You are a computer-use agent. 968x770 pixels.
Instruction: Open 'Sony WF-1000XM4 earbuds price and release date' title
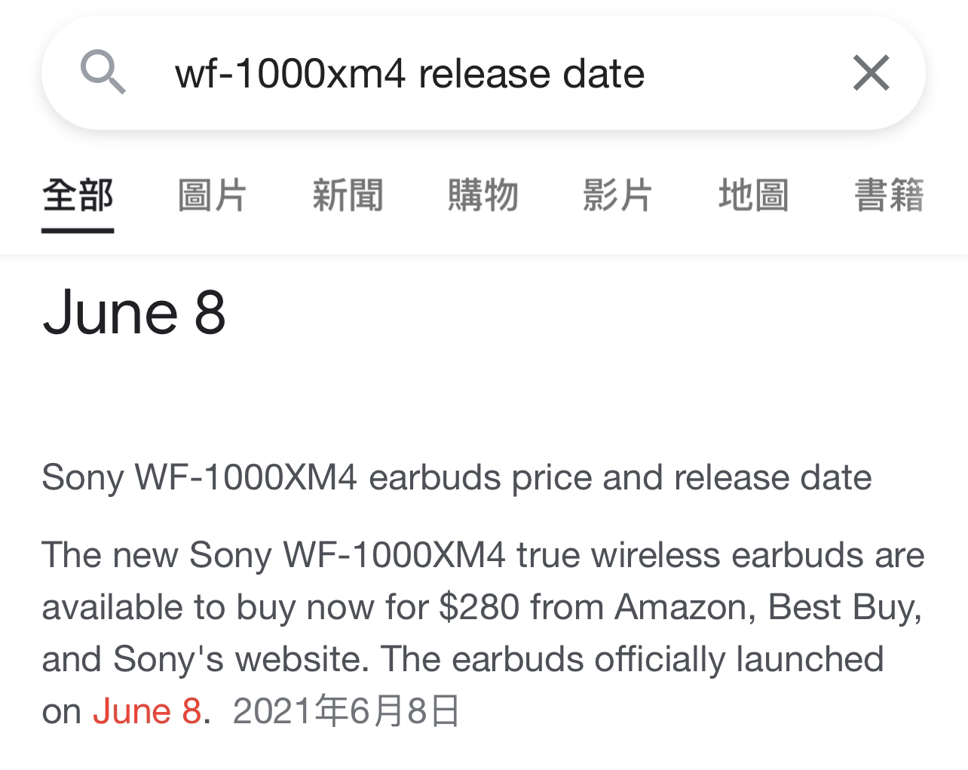457,477
